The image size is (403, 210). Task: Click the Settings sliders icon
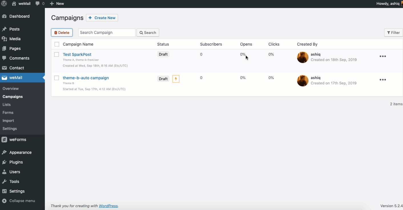point(4,191)
